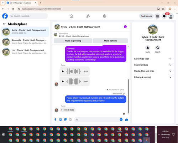This screenshot has height=143, width=178.
Task: Click the purple Hi there message bubble
Action: (x=95, y=54)
